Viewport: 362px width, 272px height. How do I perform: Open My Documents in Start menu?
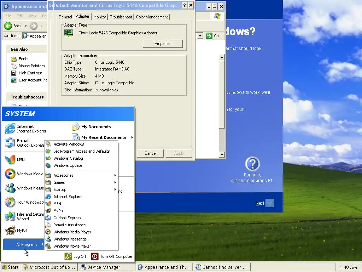(x=92, y=127)
